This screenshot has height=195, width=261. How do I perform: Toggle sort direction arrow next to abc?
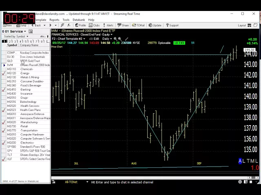(x=48, y=36)
